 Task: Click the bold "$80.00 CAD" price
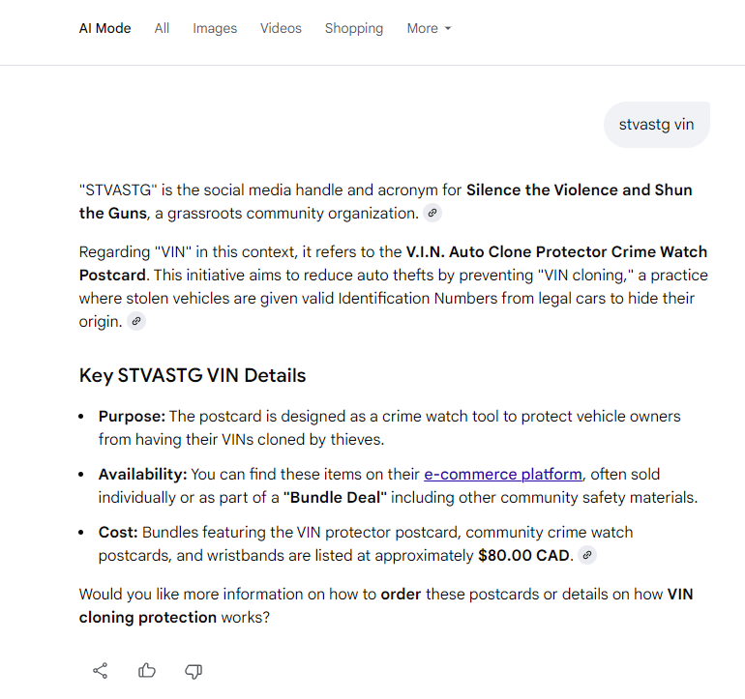[525, 556]
